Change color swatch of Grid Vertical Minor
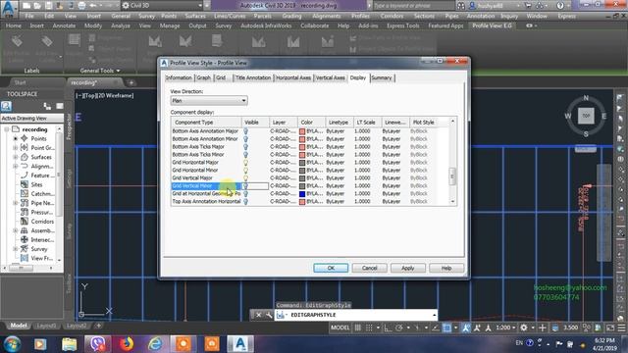 tap(302, 185)
